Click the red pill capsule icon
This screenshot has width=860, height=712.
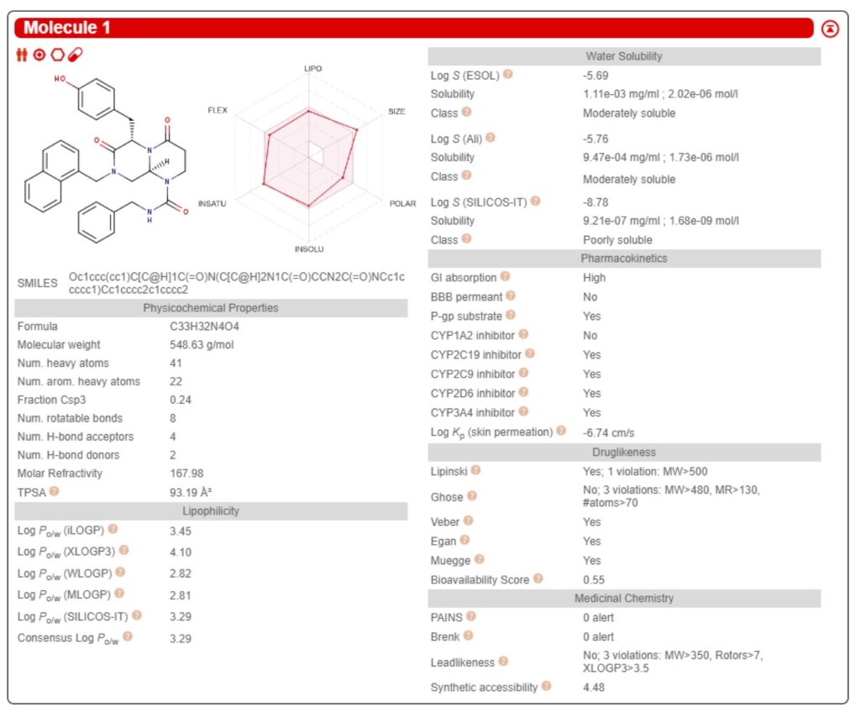tap(76, 54)
